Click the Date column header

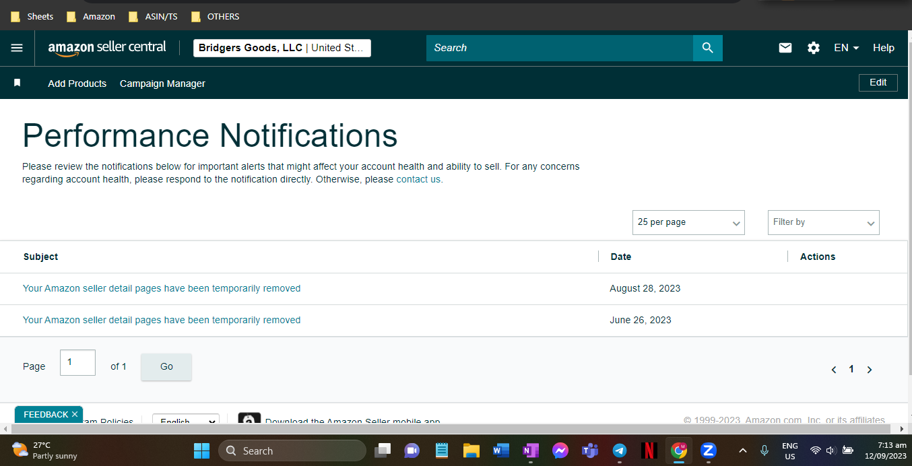click(621, 257)
